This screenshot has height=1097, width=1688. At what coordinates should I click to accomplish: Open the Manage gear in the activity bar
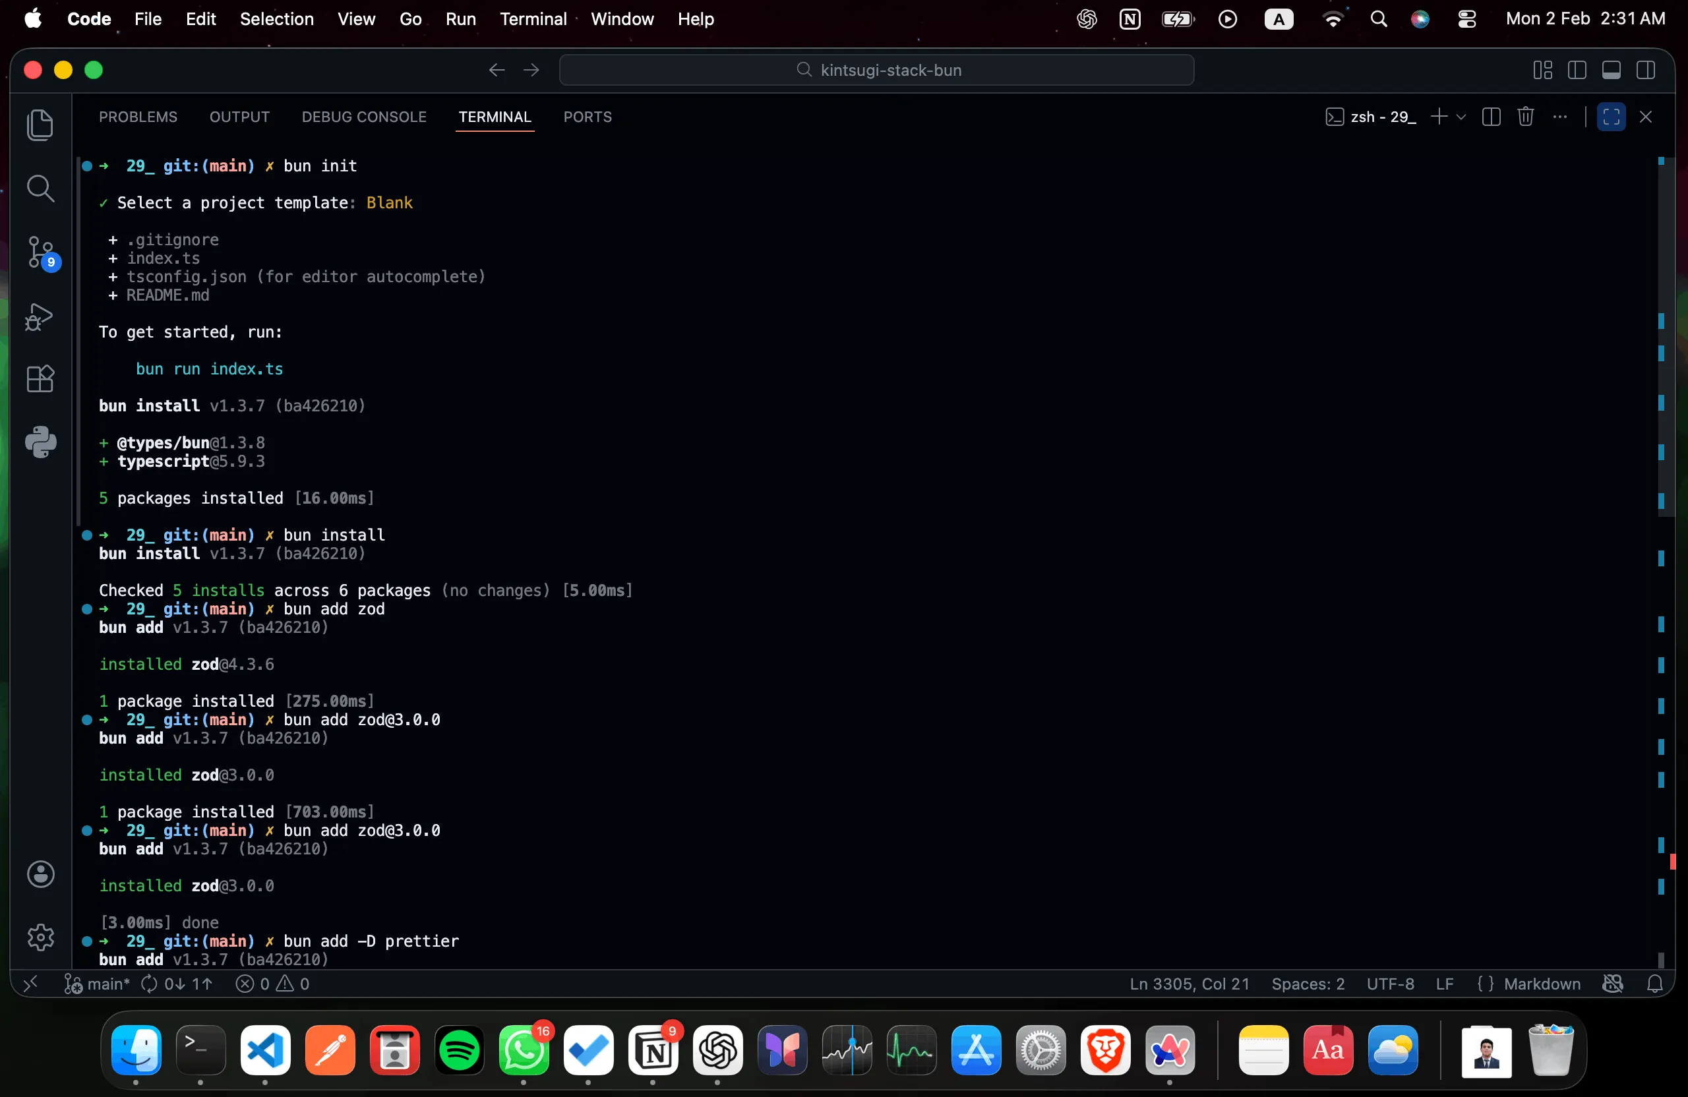click(40, 937)
